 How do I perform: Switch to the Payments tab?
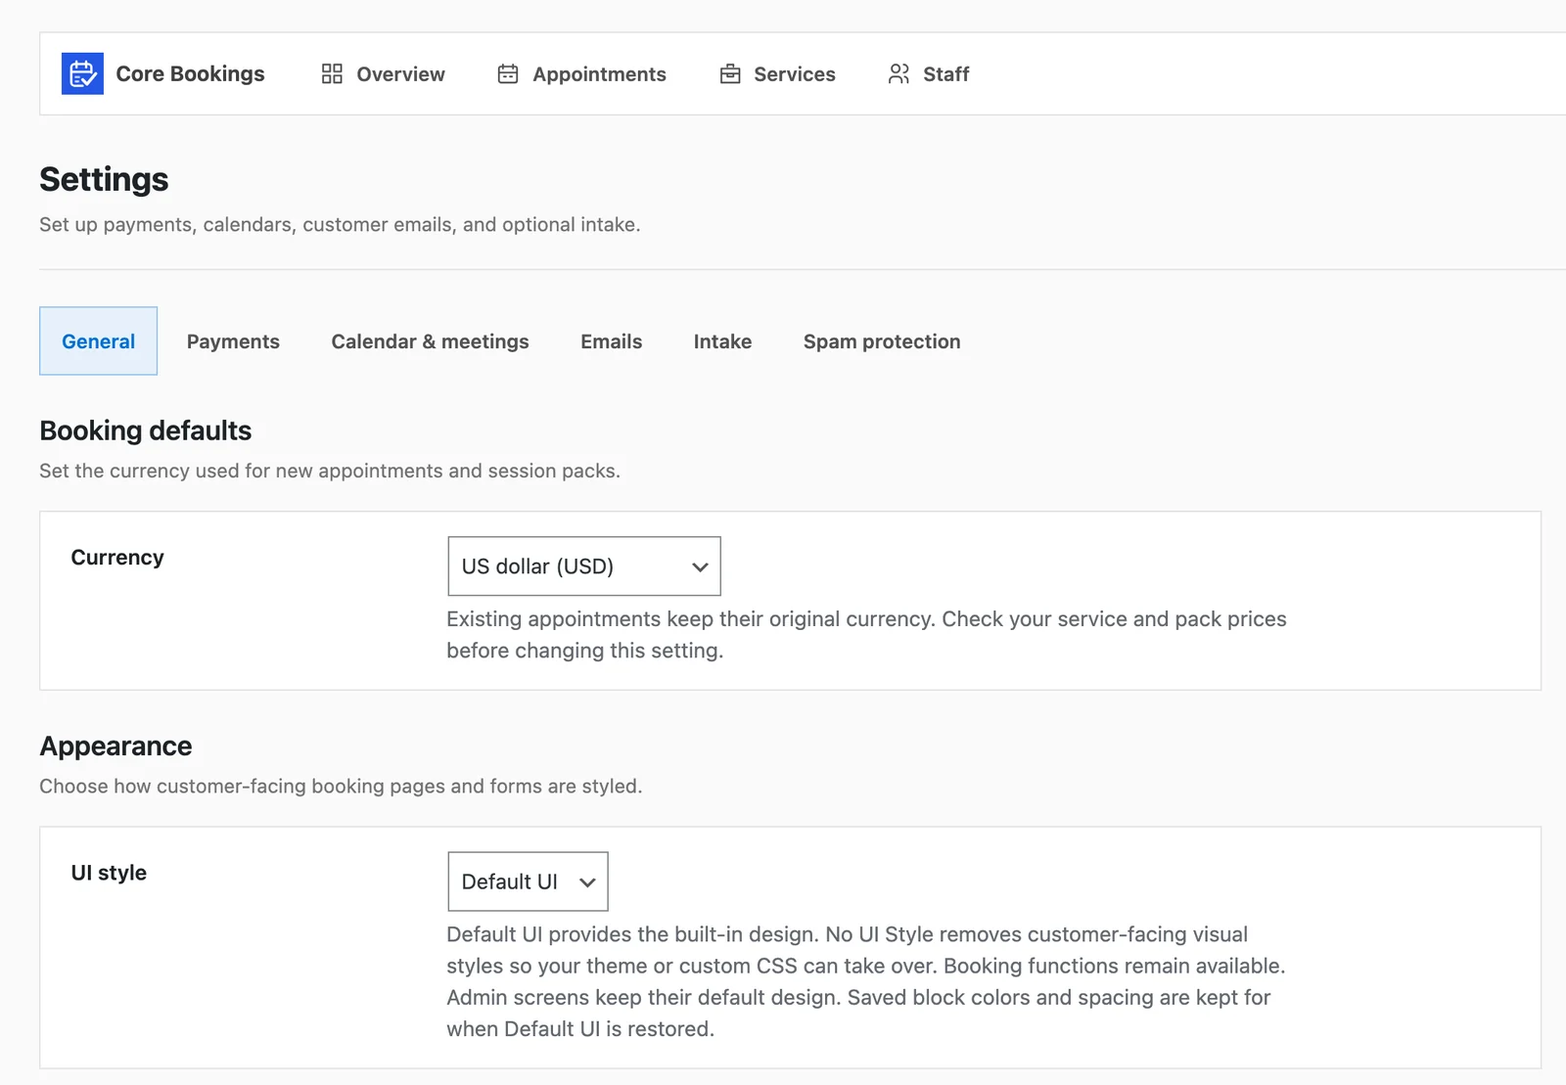point(233,340)
